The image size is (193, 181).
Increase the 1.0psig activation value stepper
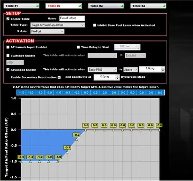point(163,68)
